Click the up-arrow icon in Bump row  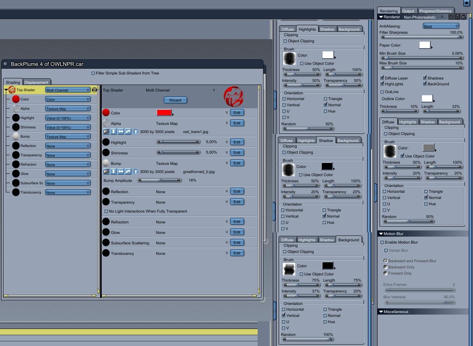click(135, 171)
